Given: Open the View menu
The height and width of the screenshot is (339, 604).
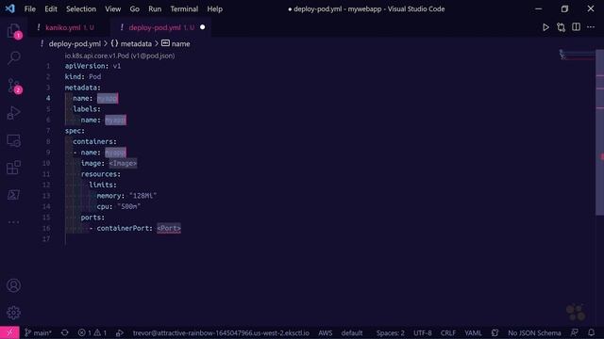Looking at the screenshot, I should coord(113,8).
